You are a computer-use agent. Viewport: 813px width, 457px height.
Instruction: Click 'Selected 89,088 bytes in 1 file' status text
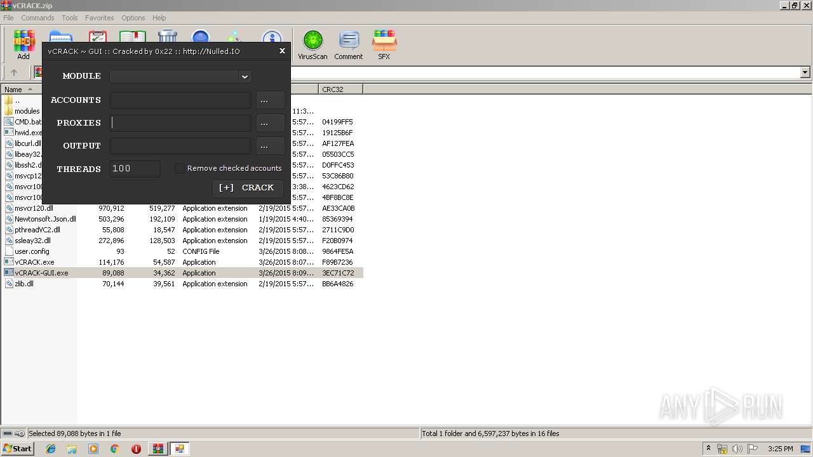click(x=75, y=434)
